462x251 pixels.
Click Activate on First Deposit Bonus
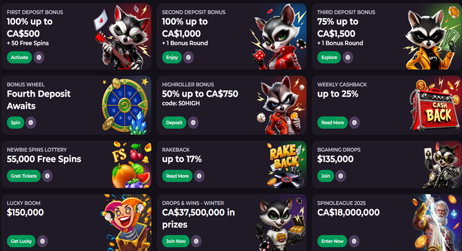pyautogui.click(x=19, y=57)
